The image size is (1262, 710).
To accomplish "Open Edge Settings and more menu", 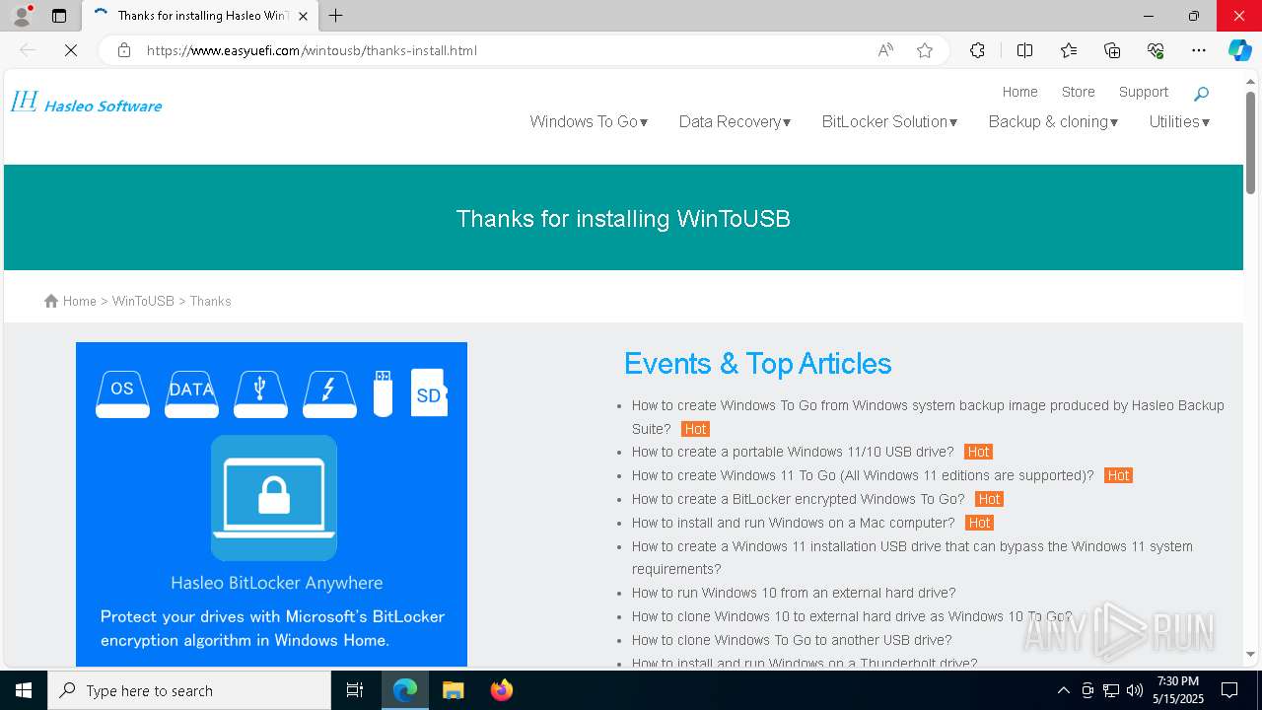I will [x=1199, y=50].
